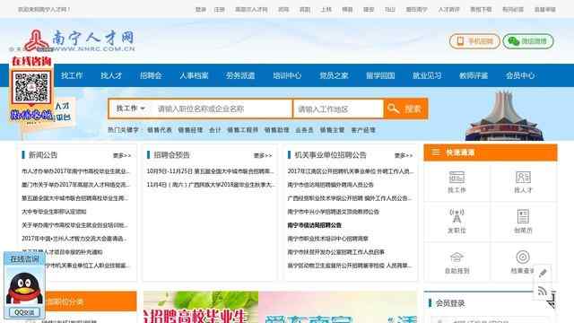Open the 创简历 resume document icon
The height and width of the screenshot is (323, 574).
pos(523,222)
